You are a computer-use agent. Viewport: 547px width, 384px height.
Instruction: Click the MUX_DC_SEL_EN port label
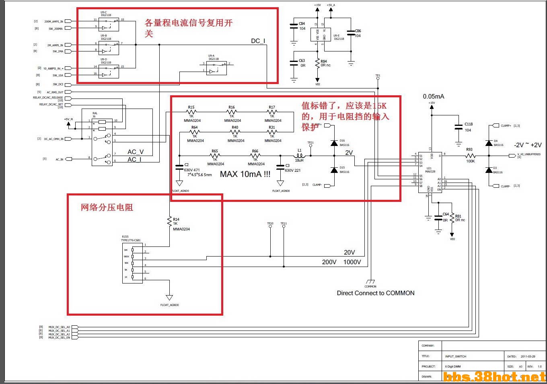(59, 338)
